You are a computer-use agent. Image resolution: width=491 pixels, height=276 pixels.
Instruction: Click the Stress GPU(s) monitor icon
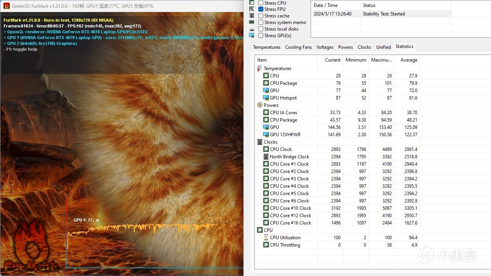click(252, 36)
